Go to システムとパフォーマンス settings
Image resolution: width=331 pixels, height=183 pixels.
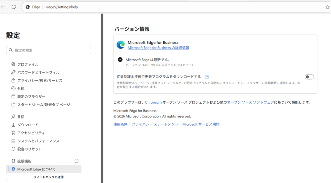coord(38,141)
